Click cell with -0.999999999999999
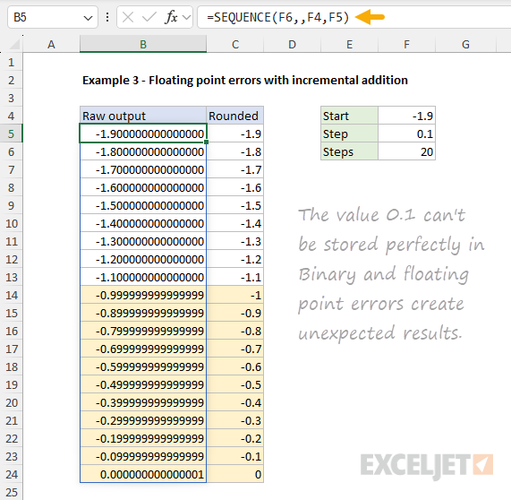 pos(143,295)
